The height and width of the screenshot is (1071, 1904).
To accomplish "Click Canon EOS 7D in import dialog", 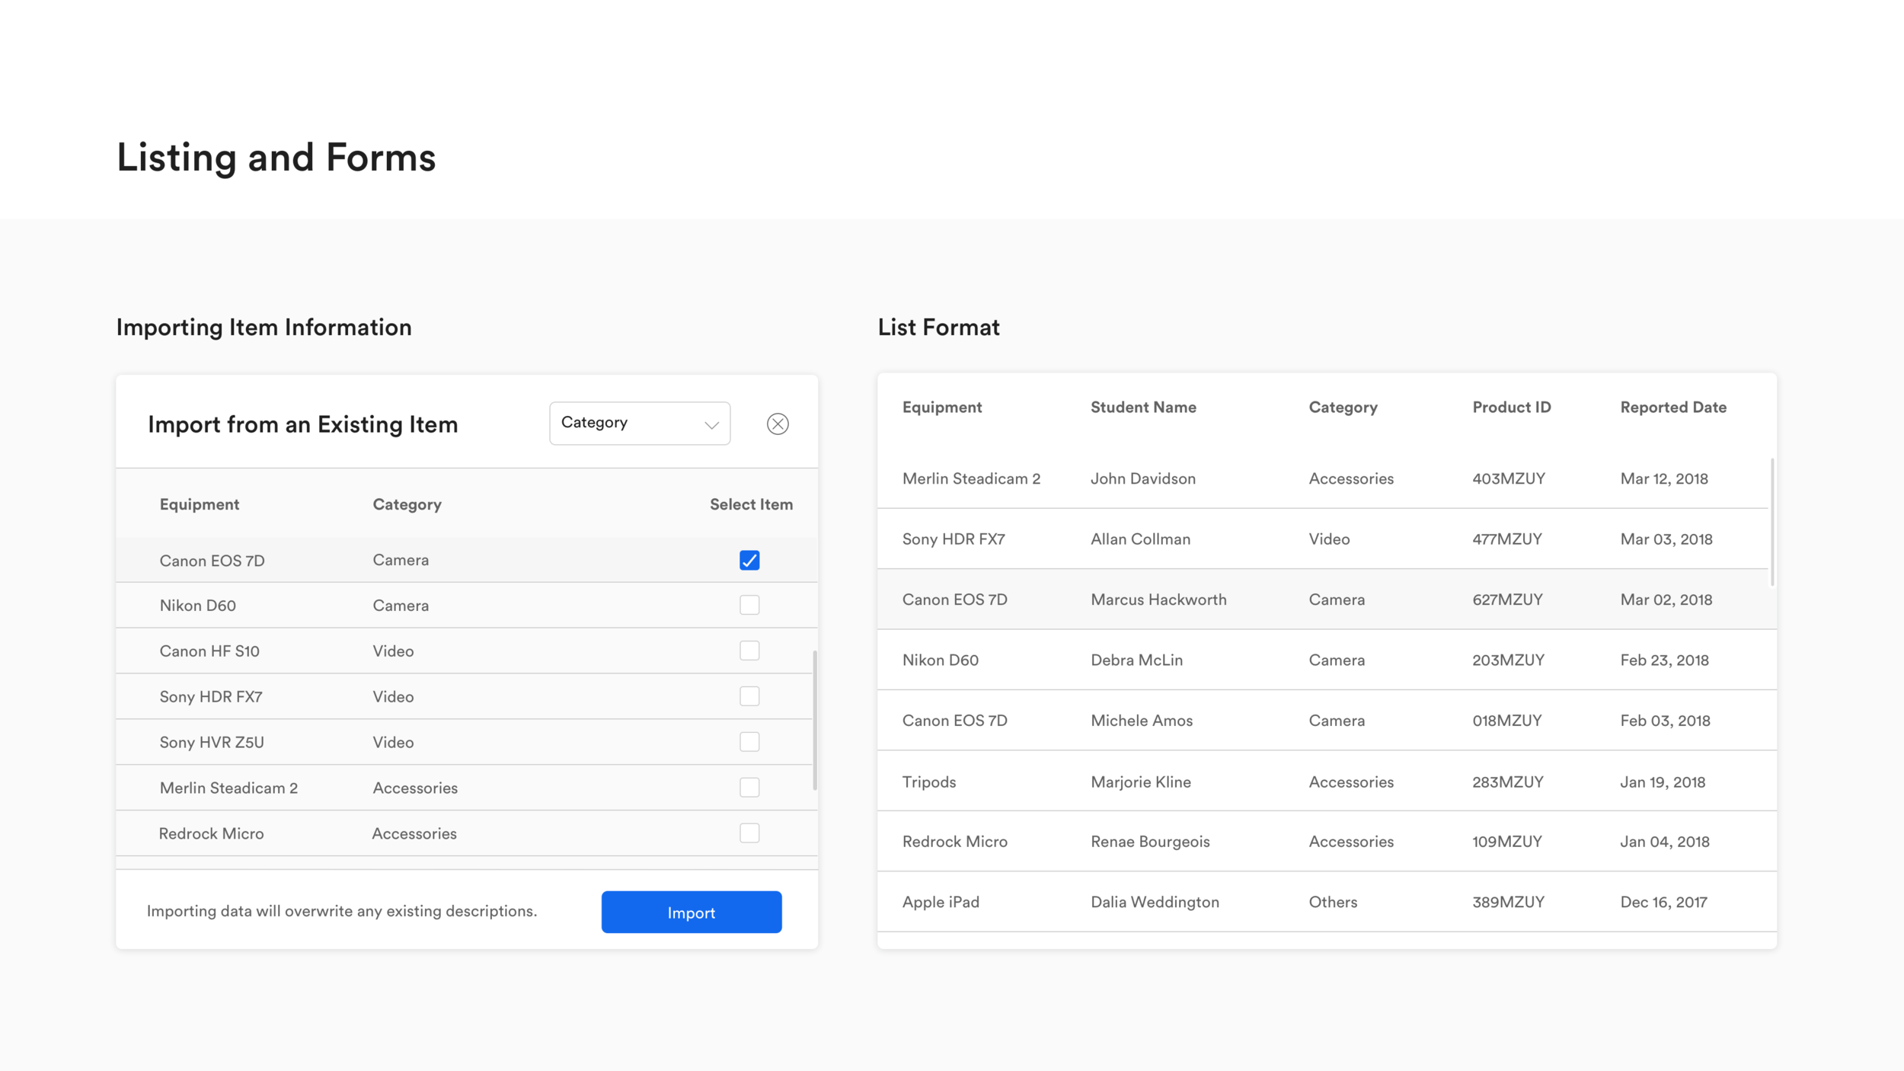I will coord(212,560).
